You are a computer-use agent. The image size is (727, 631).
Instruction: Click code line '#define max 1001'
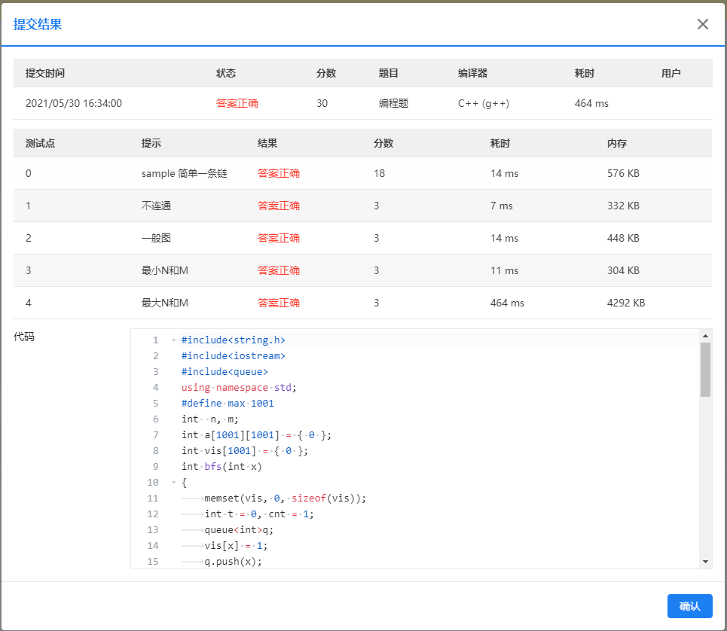(x=228, y=403)
